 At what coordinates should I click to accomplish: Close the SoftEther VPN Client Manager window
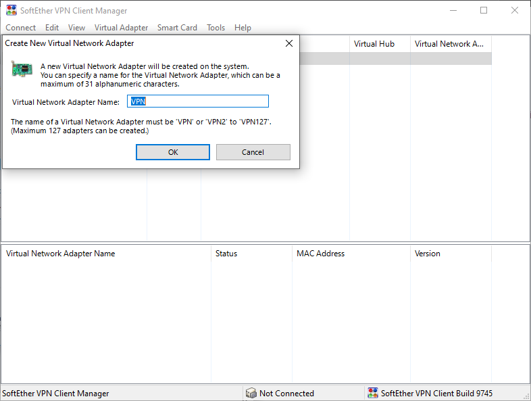point(514,11)
